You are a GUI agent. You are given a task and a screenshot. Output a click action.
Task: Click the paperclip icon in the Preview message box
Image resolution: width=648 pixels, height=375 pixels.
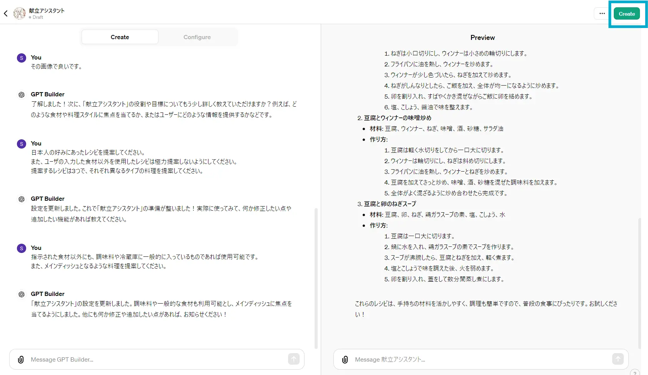pyautogui.click(x=345, y=359)
